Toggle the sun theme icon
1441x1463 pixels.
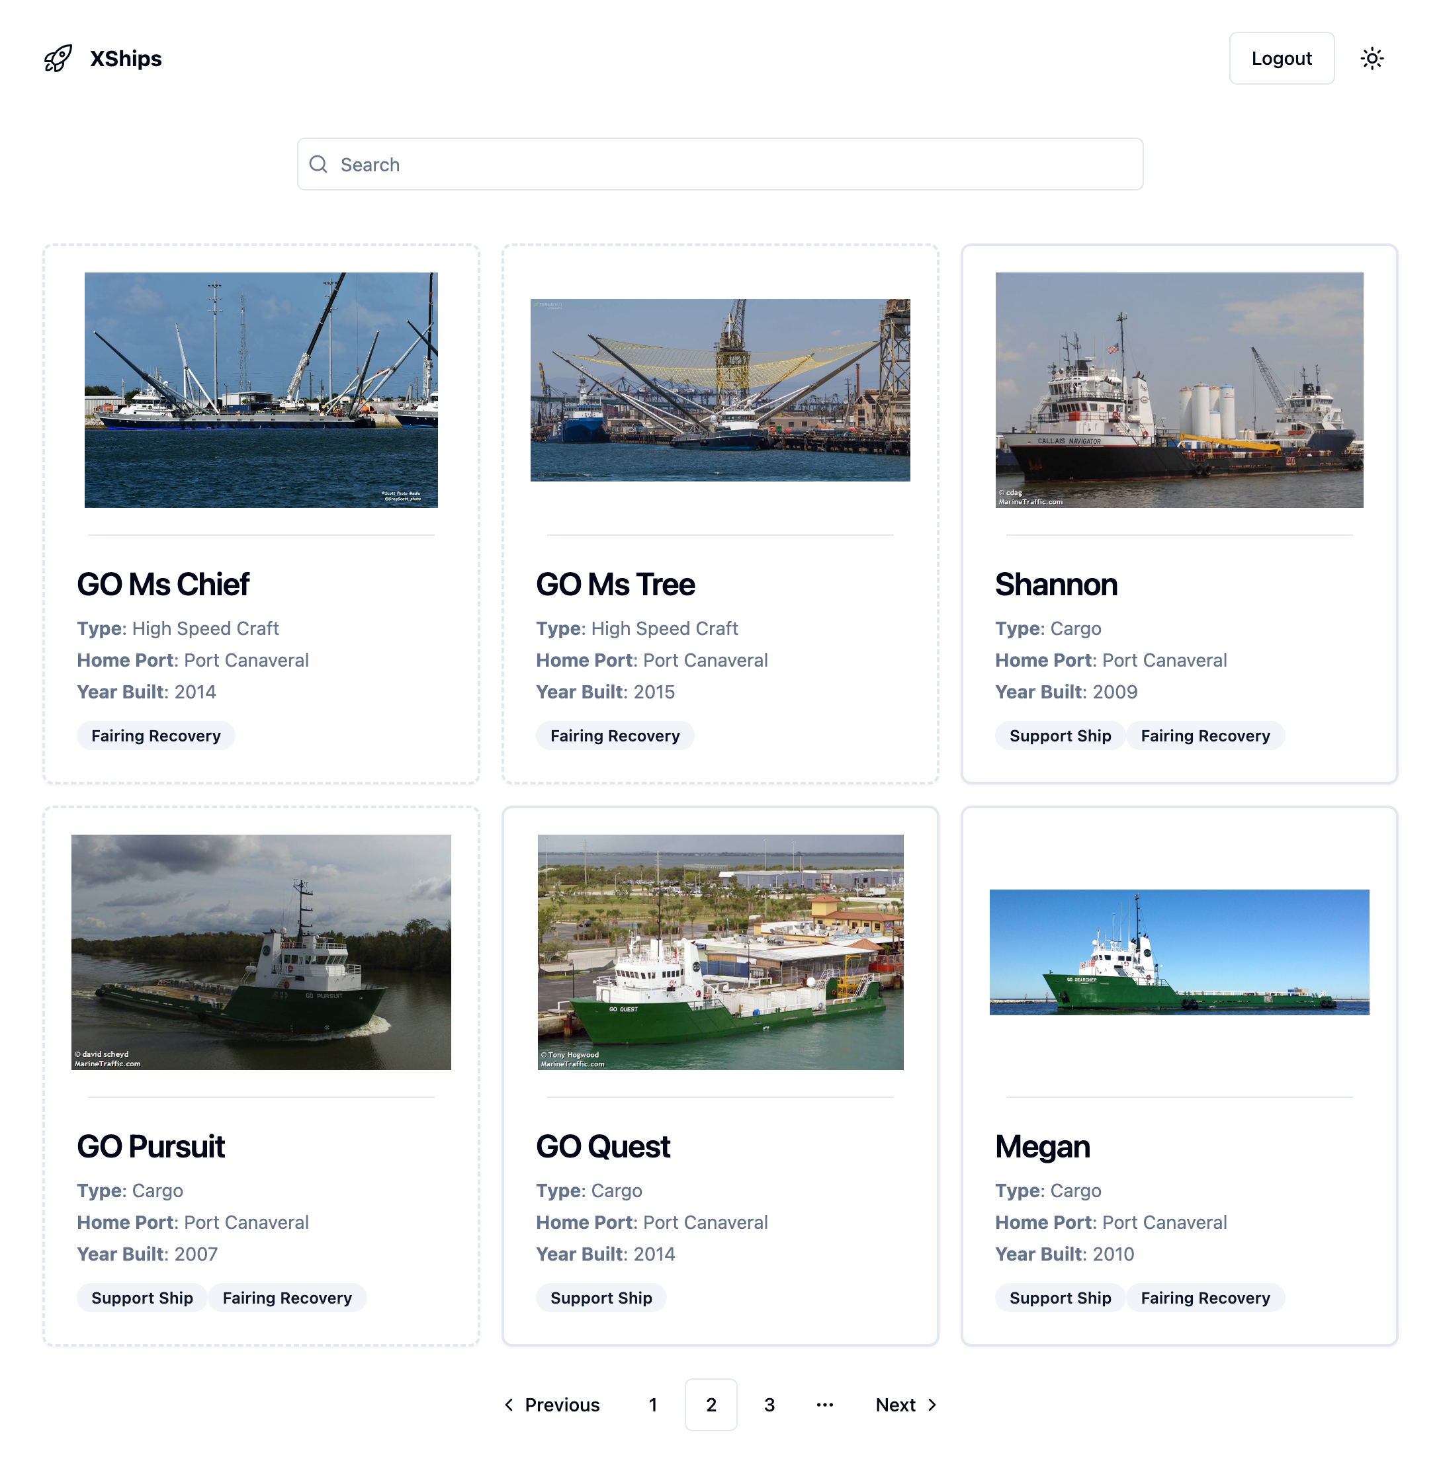[1372, 58]
